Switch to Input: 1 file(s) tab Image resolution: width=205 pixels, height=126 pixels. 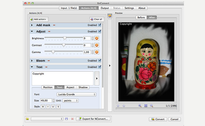[69, 8]
